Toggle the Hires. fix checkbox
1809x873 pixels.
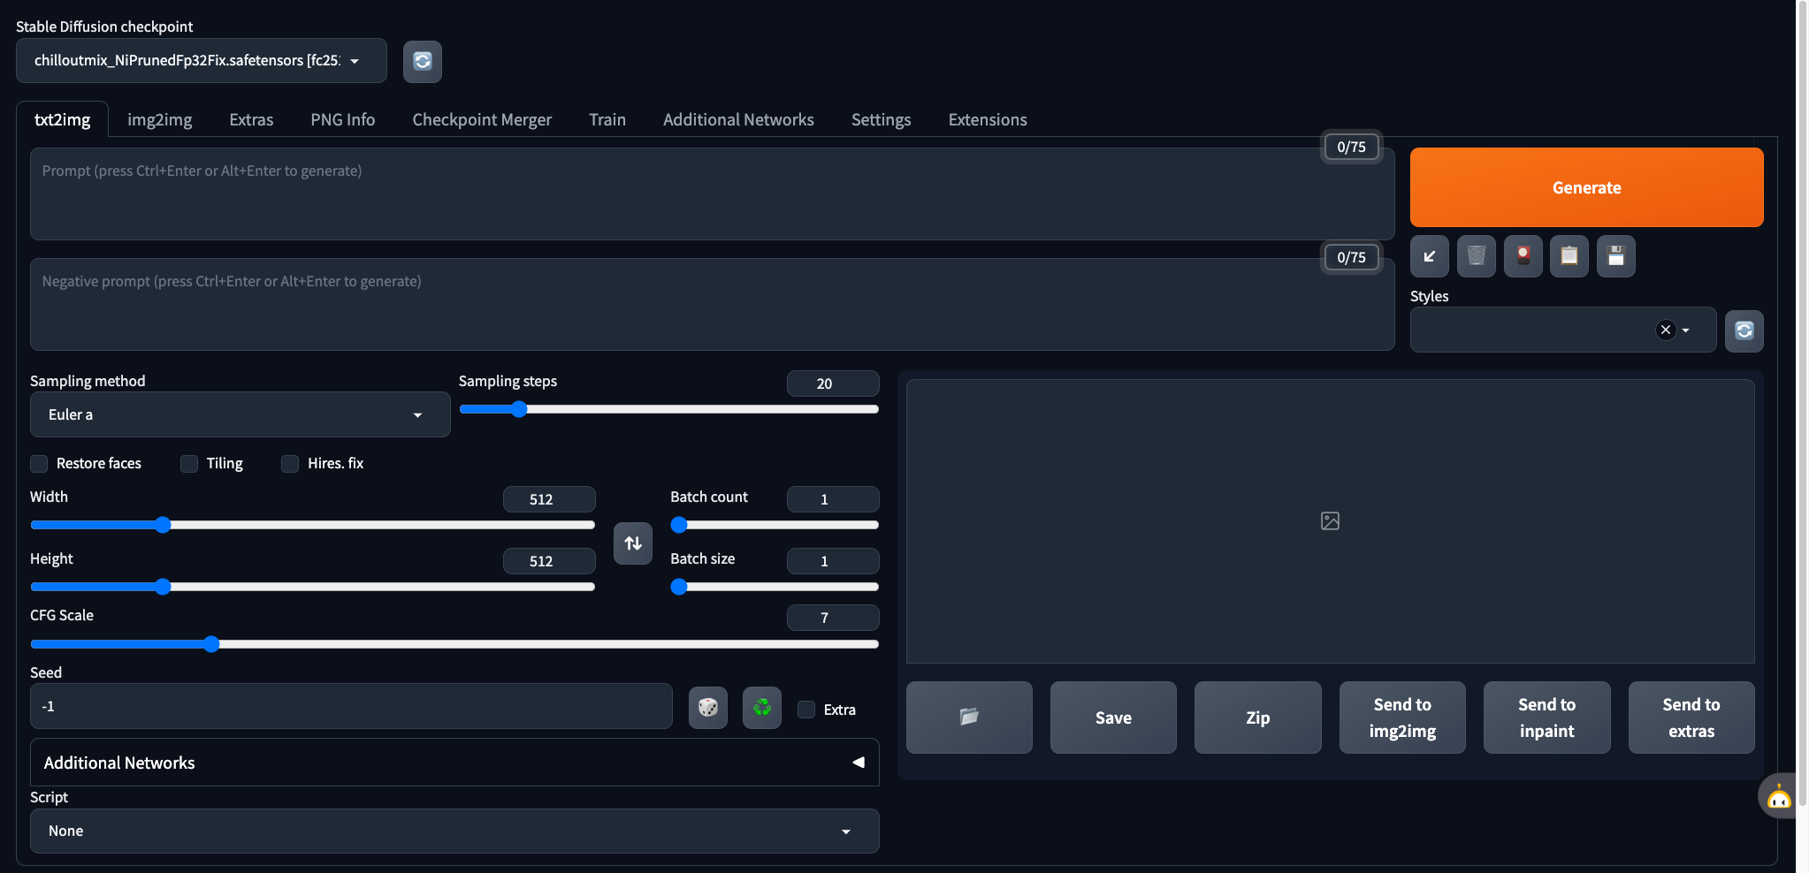pyautogui.click(x=290, y=464)
